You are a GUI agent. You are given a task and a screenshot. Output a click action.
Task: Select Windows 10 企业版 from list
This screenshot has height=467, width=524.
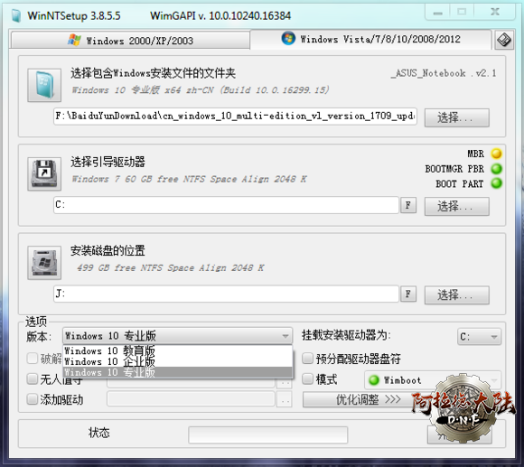(177, 362)
